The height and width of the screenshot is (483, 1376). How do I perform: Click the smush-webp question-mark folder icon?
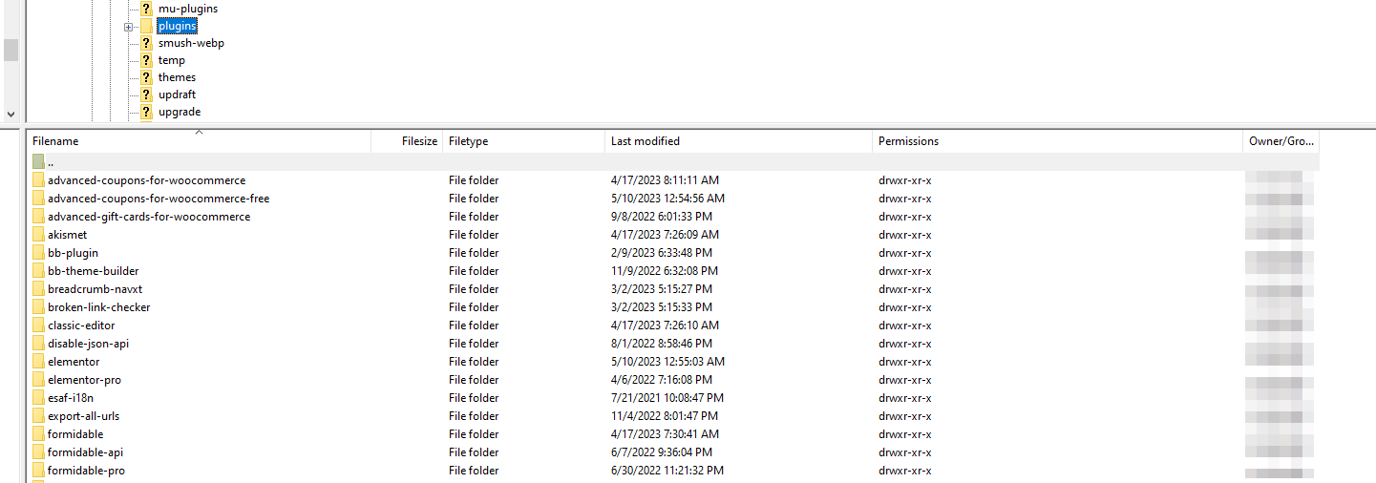146,43
